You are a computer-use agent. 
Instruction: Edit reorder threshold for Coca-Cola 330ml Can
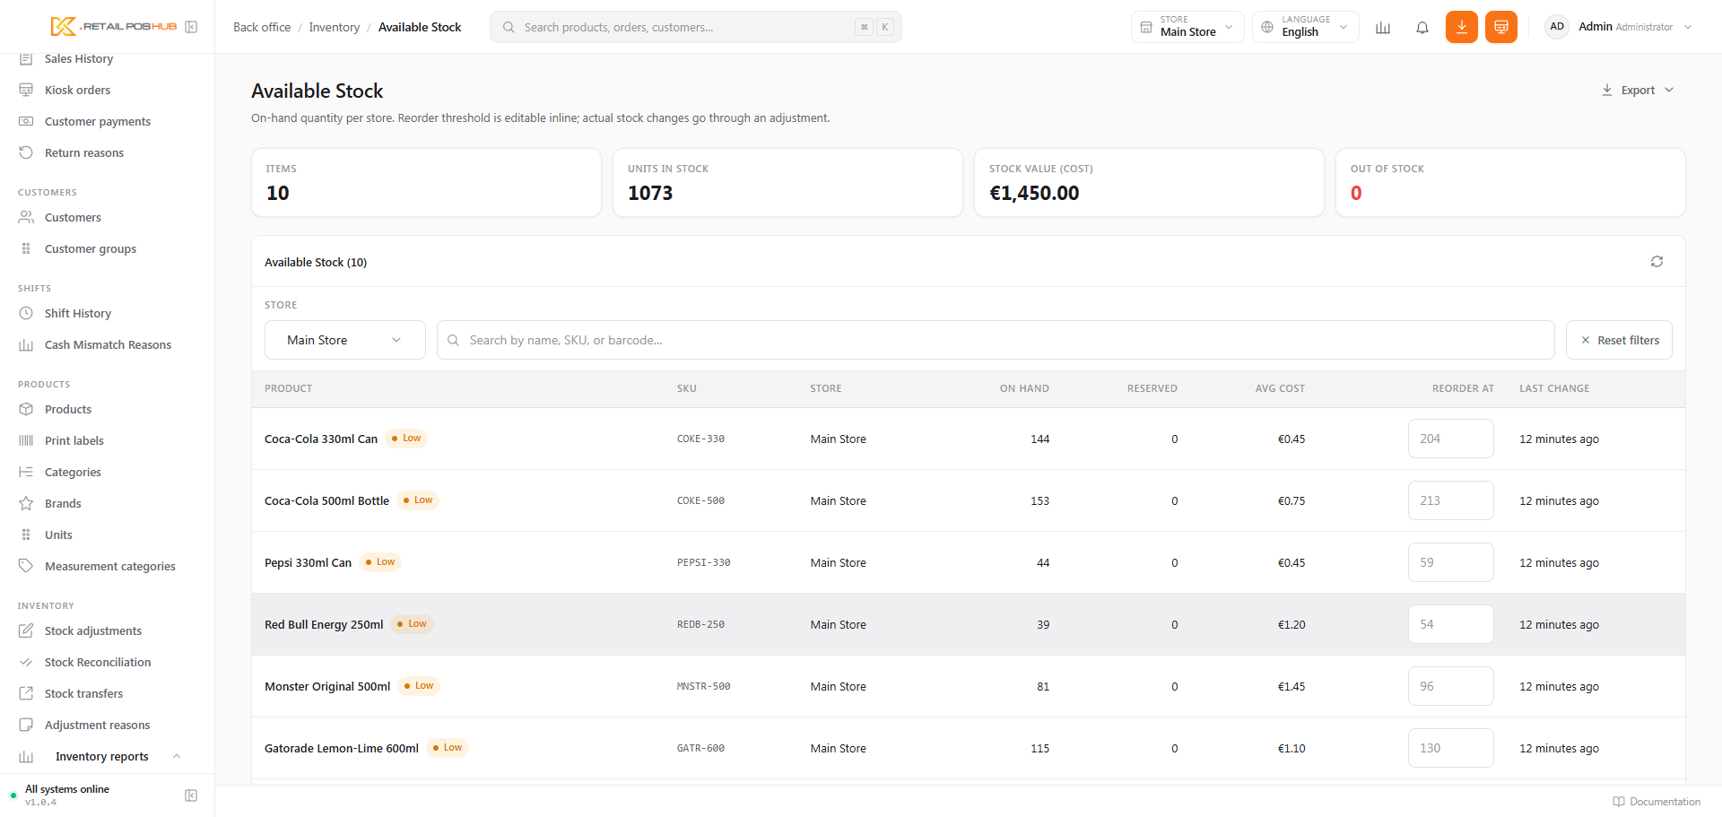(1450, 439)
